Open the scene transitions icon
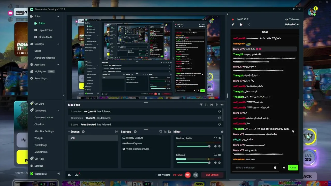The width and height of the screenshot is (331, 186). click(117, 132)
